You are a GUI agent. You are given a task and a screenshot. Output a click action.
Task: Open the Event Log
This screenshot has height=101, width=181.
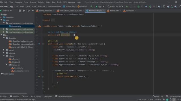click(158, 97)
